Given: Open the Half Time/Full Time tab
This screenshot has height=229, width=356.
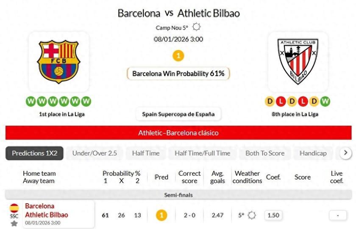Looking at the screenshot, I should click(203, 153).
